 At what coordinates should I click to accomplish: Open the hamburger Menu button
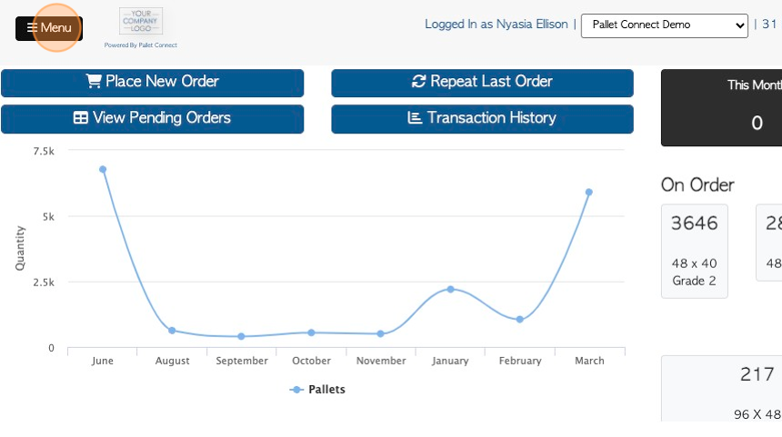click(x=49, y=28)
